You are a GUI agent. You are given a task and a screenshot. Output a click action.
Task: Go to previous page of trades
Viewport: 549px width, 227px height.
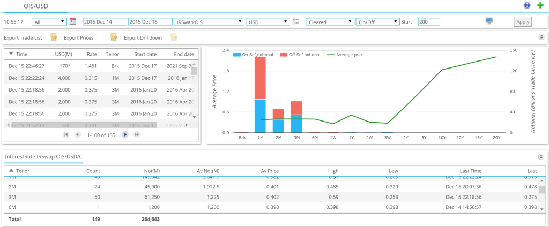(x=77, y=134)
